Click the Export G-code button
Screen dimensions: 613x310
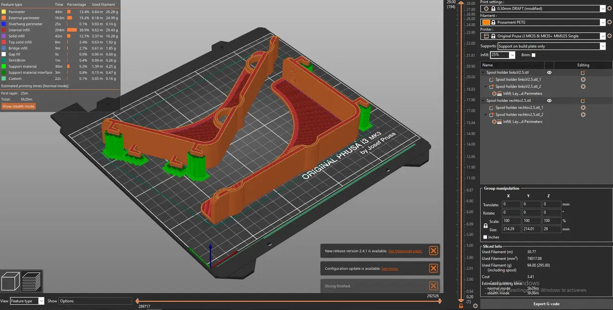[546, 304]
